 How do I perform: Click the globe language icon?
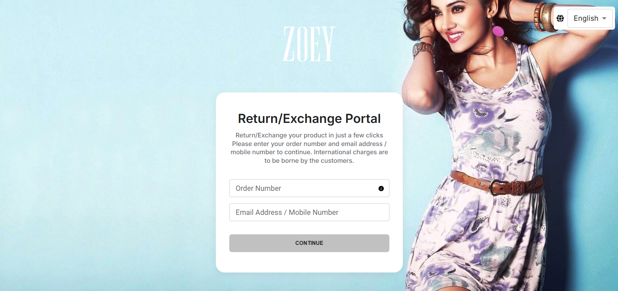pyautogui.click(x=560, y=18)
